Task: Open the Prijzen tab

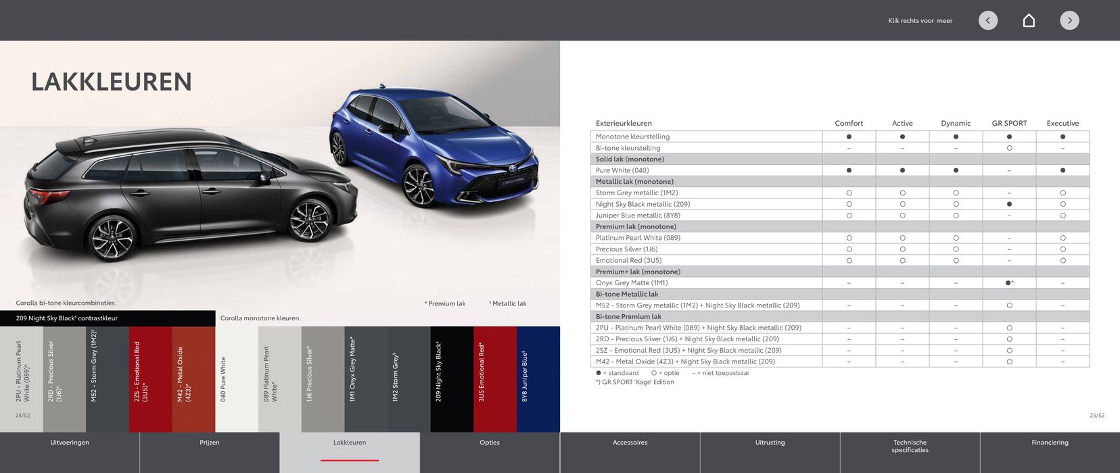Action: click(210, 443)
